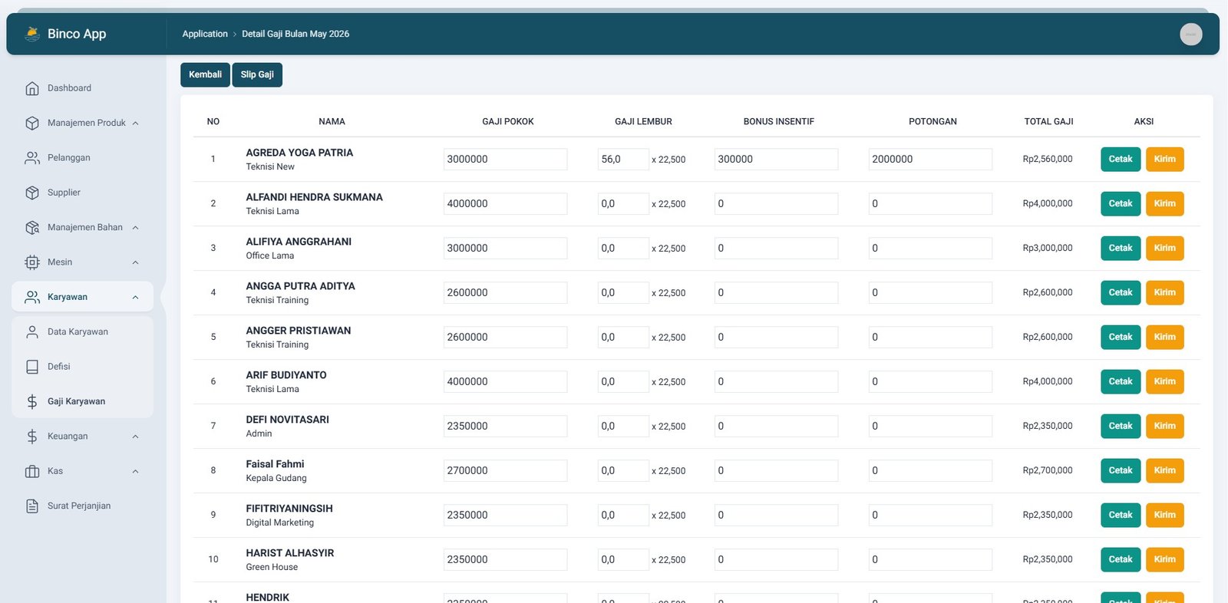This screenshot has height=603, width=1228.
Task: Open the Dashboard home icon
Action: point(32,88)
